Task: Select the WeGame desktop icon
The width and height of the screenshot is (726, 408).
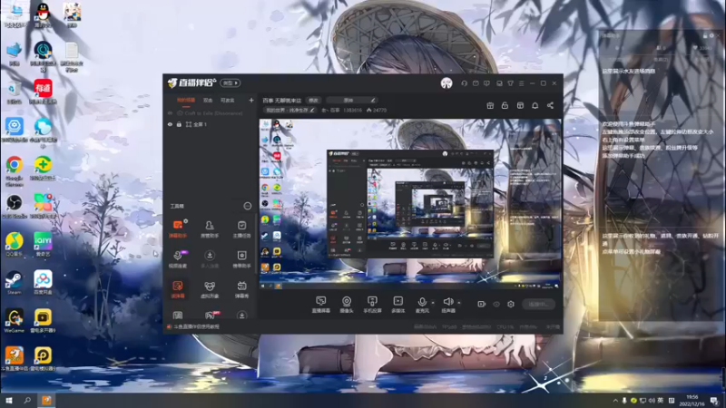Action: [15, 321]
